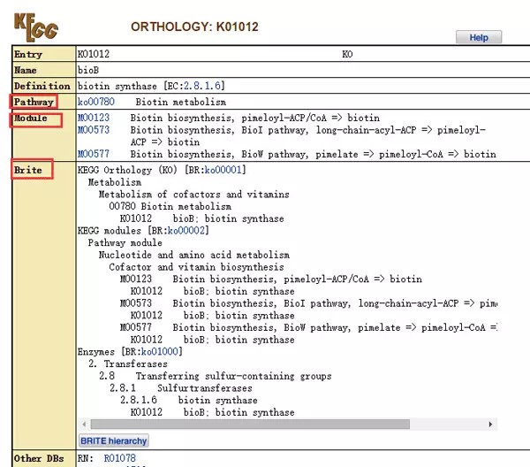The image size is (530, 467).
Task: Click the 'ORTHOLOGY: K01012' page title
Action: 194,27
